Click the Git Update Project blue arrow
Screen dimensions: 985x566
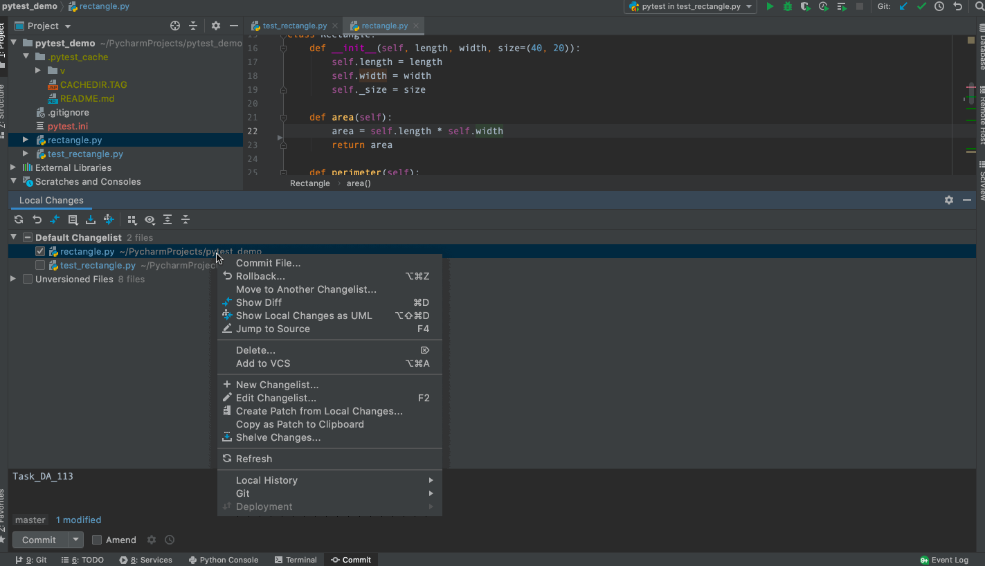(903, 6)
